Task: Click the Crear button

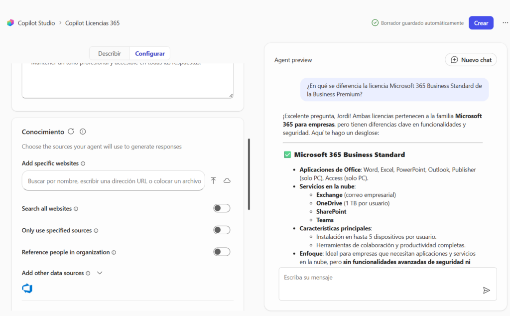Action: [481, 23]
